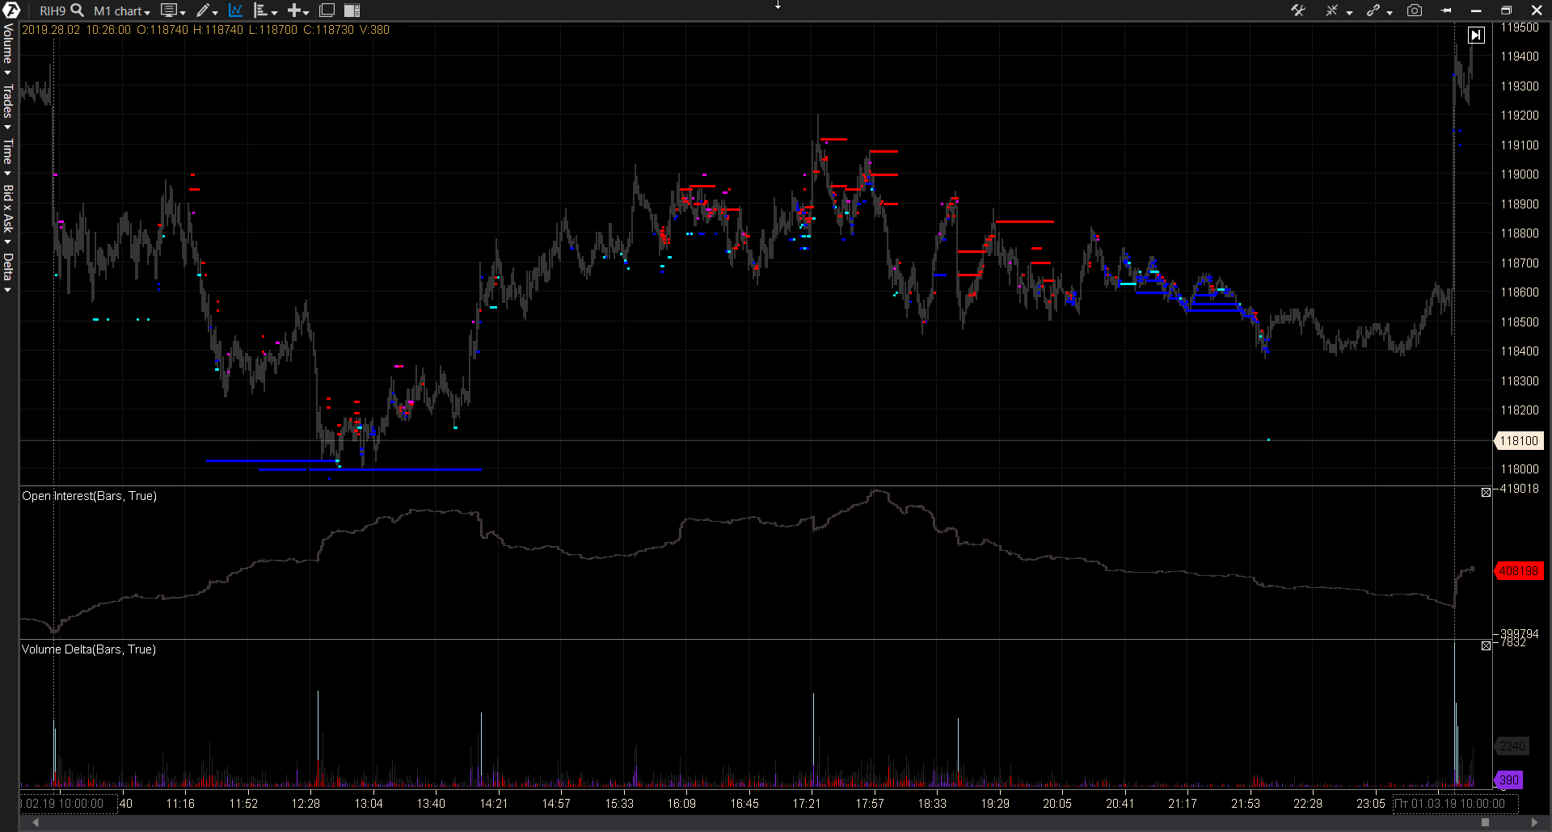Expand the volume profile bars dropdown
The width and height of the screenshot is (1552, 832).
tap(265, 11)
